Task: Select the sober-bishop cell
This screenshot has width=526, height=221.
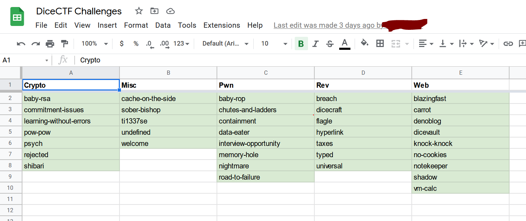Action: click(168, 110)
